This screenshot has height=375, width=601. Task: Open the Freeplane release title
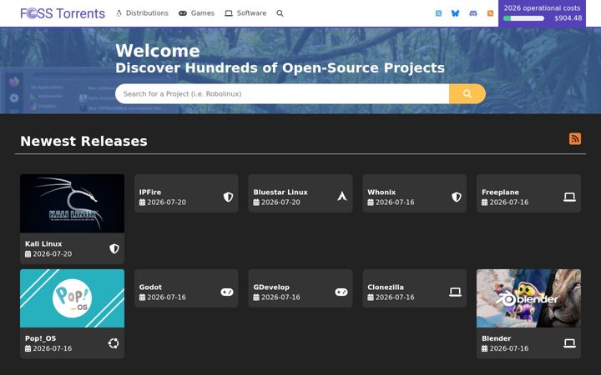coord(500,192)
